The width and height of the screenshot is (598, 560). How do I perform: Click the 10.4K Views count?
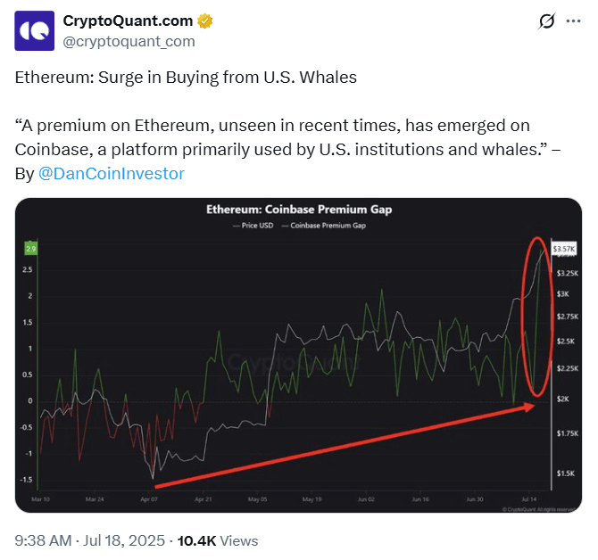click(x=218, y=540)
